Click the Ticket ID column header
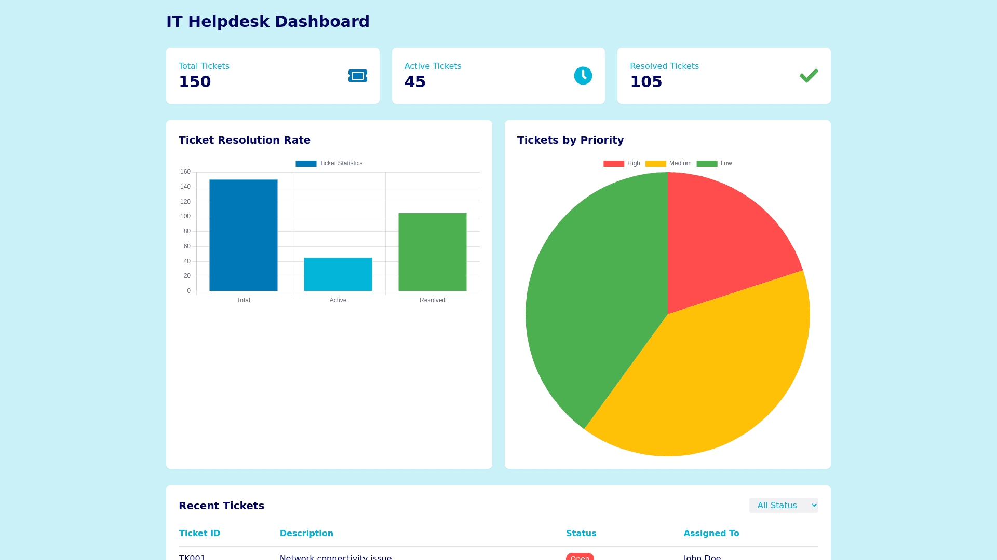Viewport: 997px width, 560px height. [199, 533]
